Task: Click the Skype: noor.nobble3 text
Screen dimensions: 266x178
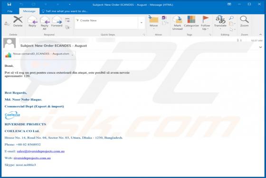Action: tap(20, 165)
